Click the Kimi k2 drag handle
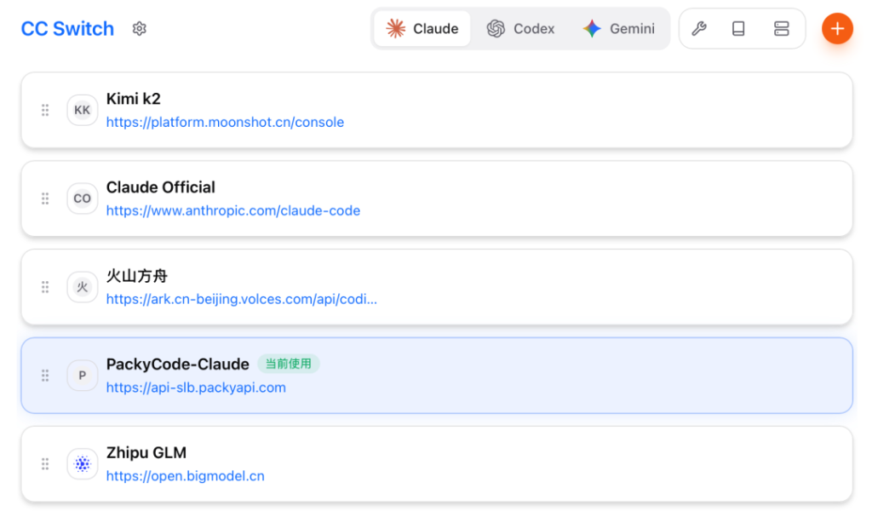Viewport: 872px width, 517px height. click(x=45, y=110)
